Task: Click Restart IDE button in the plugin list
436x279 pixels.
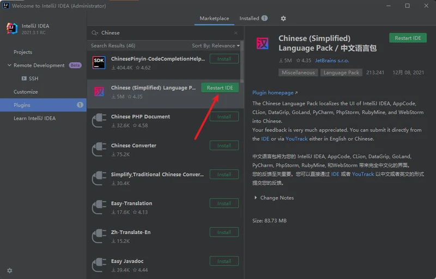Action: (220, 88)
